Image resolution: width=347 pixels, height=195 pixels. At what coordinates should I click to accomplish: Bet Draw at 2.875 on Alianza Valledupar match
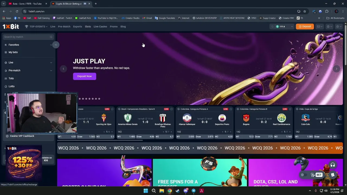tap(205, 137)
